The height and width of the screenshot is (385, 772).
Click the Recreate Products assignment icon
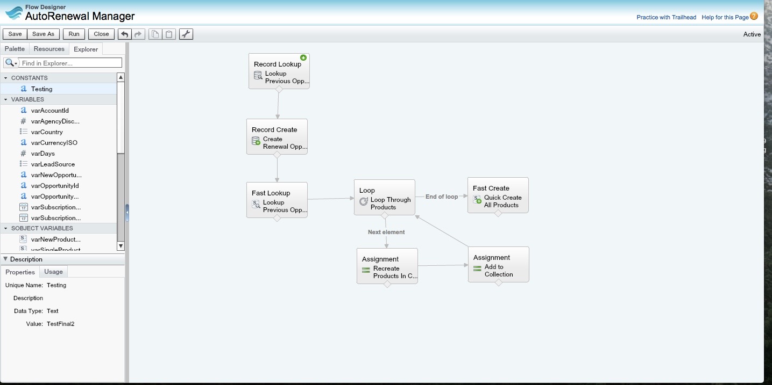366,270
